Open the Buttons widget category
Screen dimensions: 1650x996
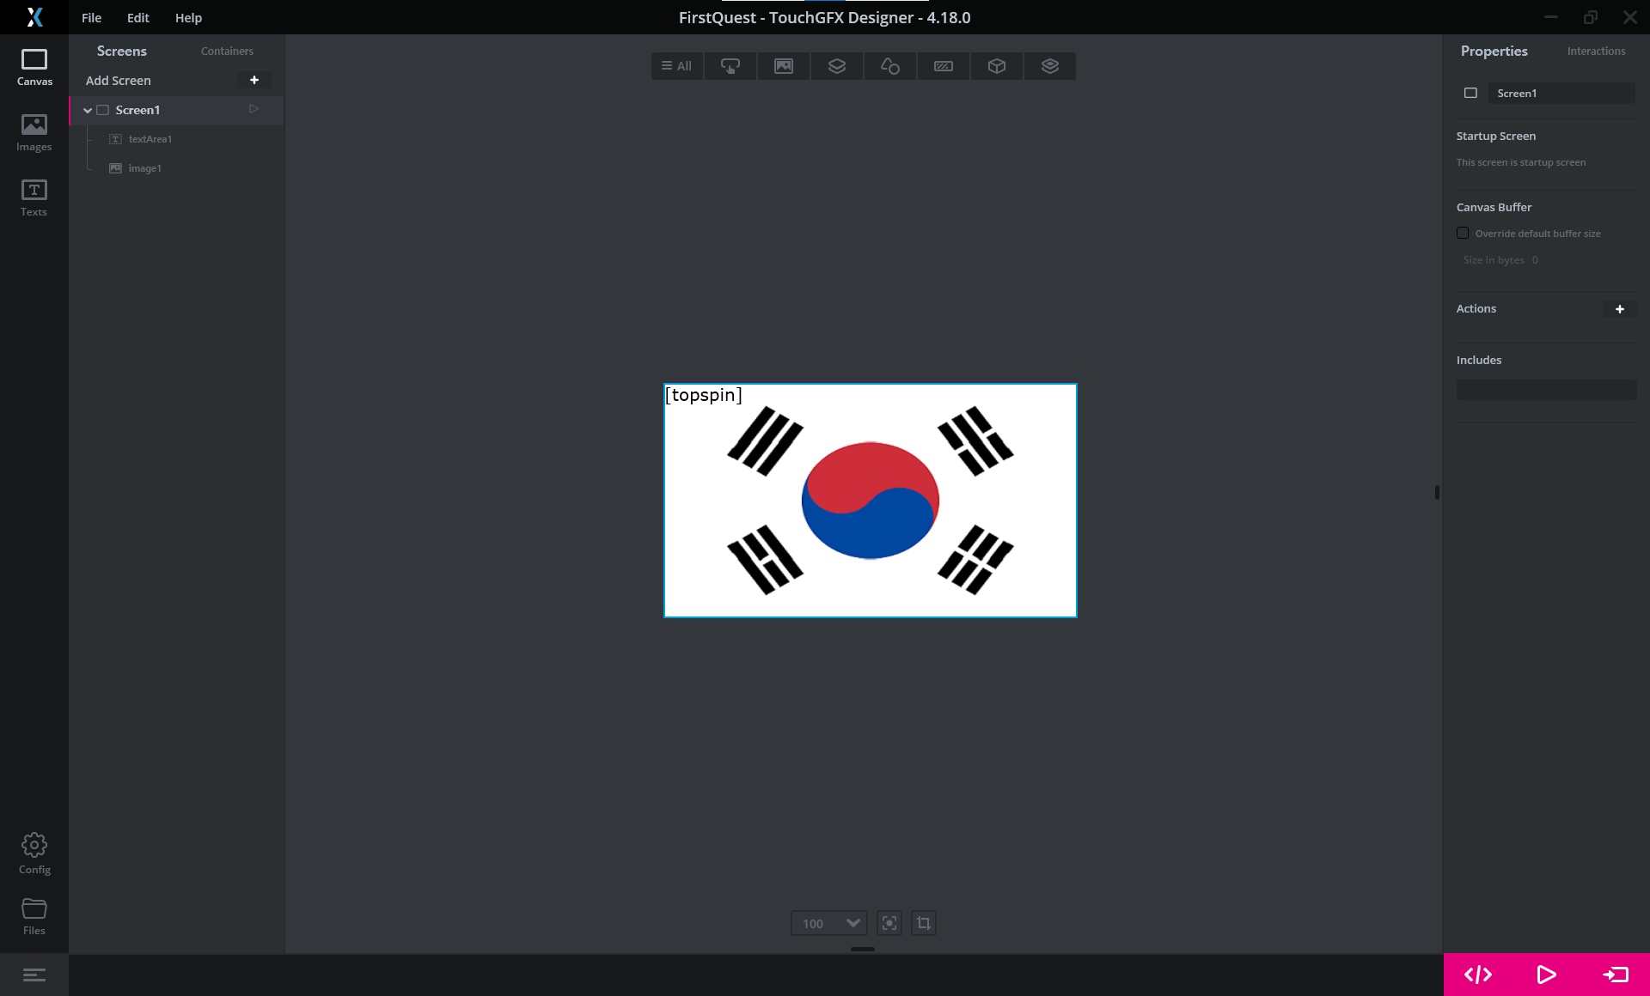pos(730,66)
